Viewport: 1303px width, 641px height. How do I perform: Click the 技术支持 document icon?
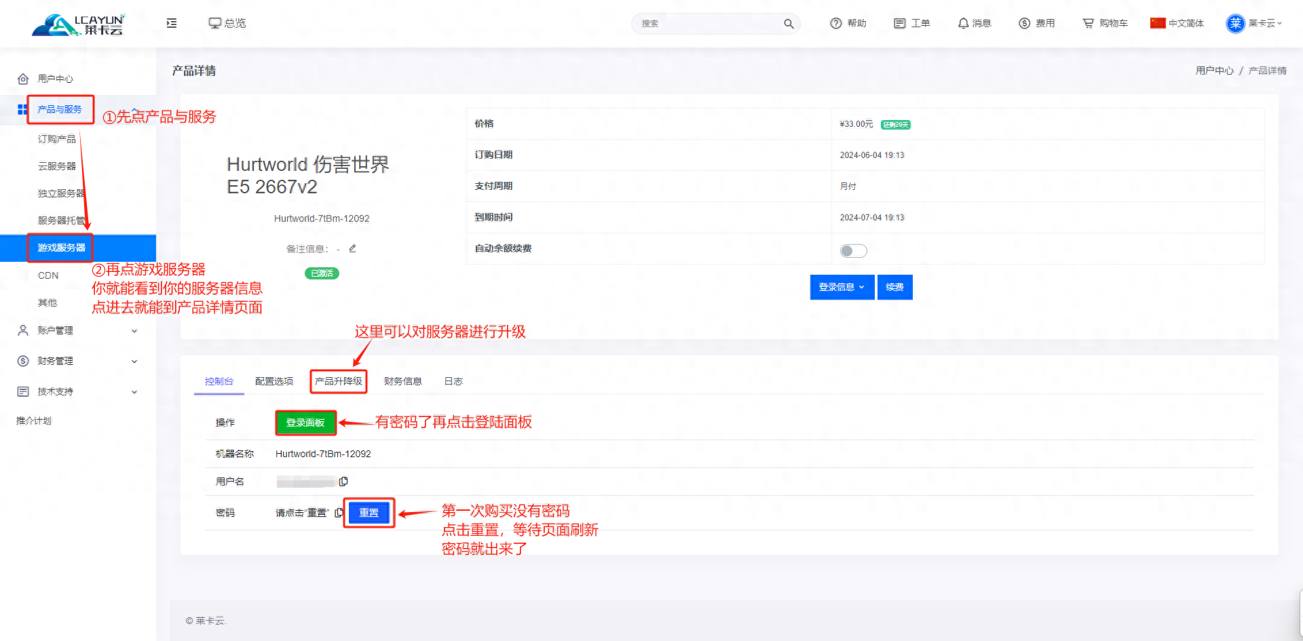click(23, 391)
